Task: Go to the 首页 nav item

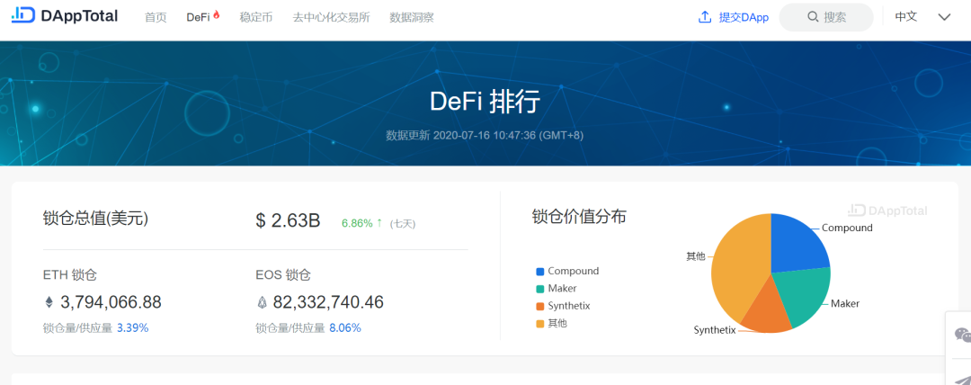Action: tap(156, 17)
